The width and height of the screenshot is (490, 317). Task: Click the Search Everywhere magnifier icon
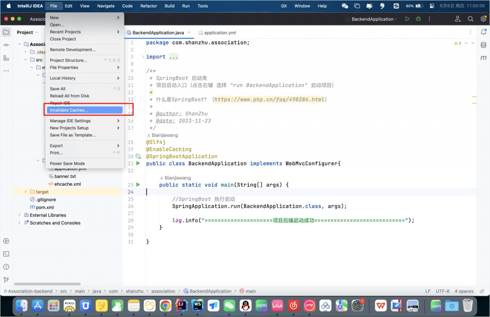(x=470, y=19)
